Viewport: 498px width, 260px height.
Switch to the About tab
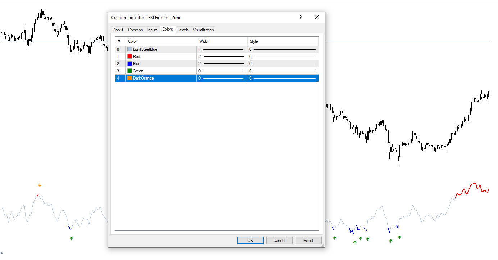[x=118, y=30]
